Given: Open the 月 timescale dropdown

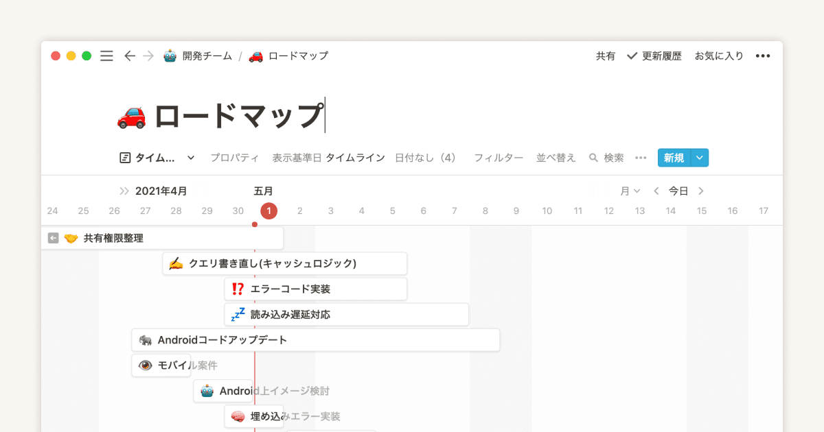Looking at the screenshot, I should pyautogui.click(x=629, y=191).
